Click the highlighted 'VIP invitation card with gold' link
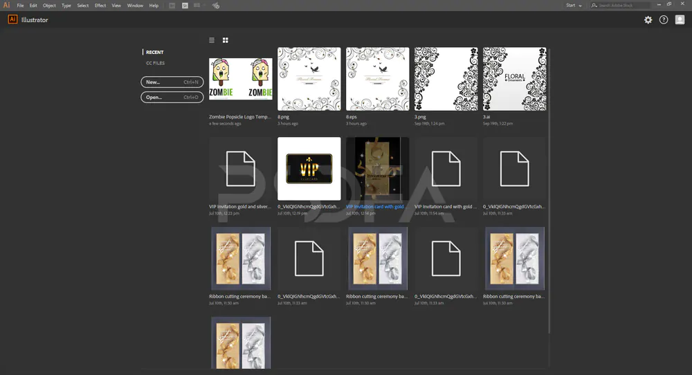The height and width of the screenshot is (375, 692). pos(374,206)
